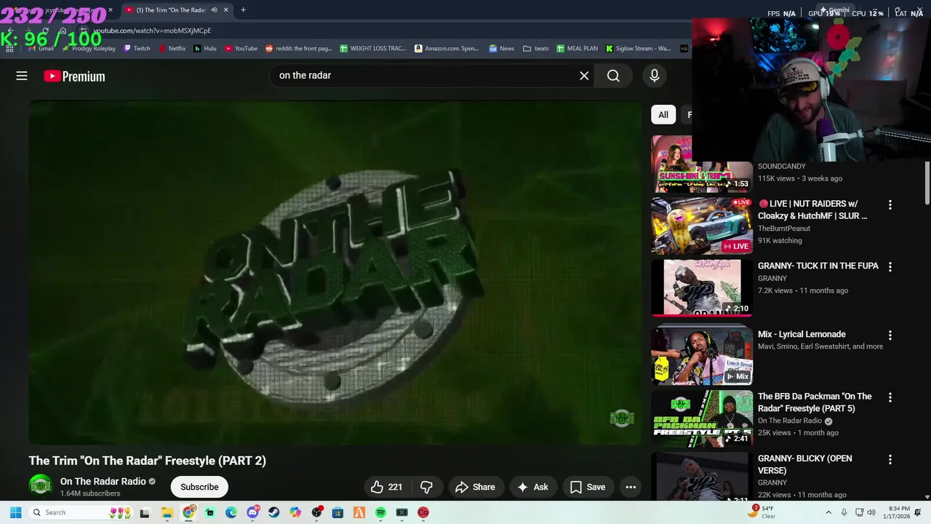This screenshot has height=524, width=931.
Task: Open the YouTube bookmark
Action: tap(241, 49)
